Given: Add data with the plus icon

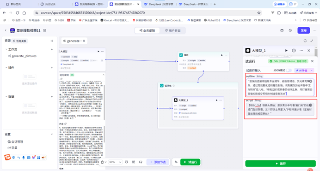Looking at the screenshot, I should (52, 97).
